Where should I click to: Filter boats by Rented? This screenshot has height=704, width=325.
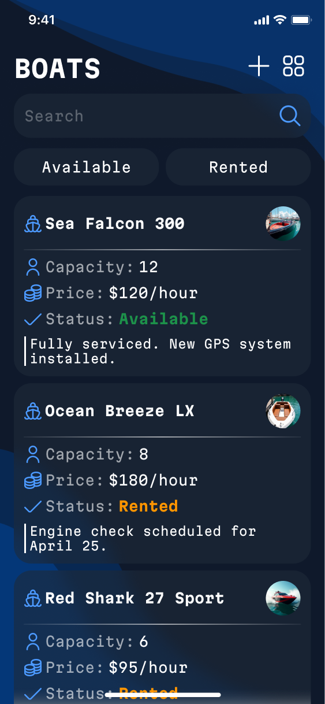[238, 167]
